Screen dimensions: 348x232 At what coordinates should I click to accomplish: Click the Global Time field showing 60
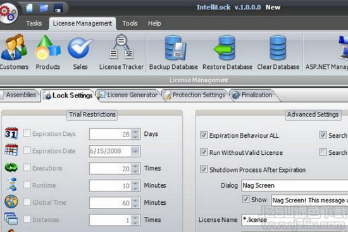click(111, 203)
